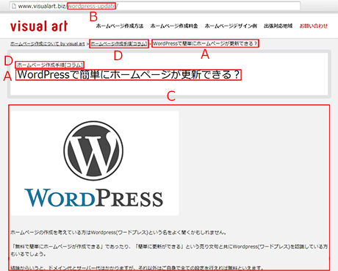Click paragraph beginning ホームページの作成を考えている方は
This screenshot has height=271, width=338.
pyautogui.click(x=118, y=232)
